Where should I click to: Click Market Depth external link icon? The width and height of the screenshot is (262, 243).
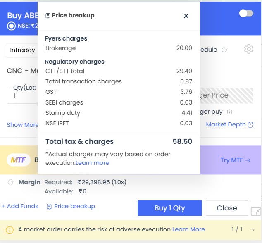click(250, 125)
